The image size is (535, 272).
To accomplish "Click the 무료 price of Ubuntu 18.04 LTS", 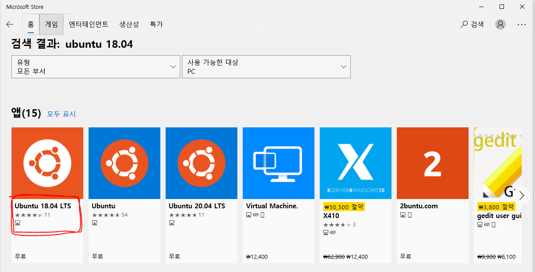I will [20, 257].
